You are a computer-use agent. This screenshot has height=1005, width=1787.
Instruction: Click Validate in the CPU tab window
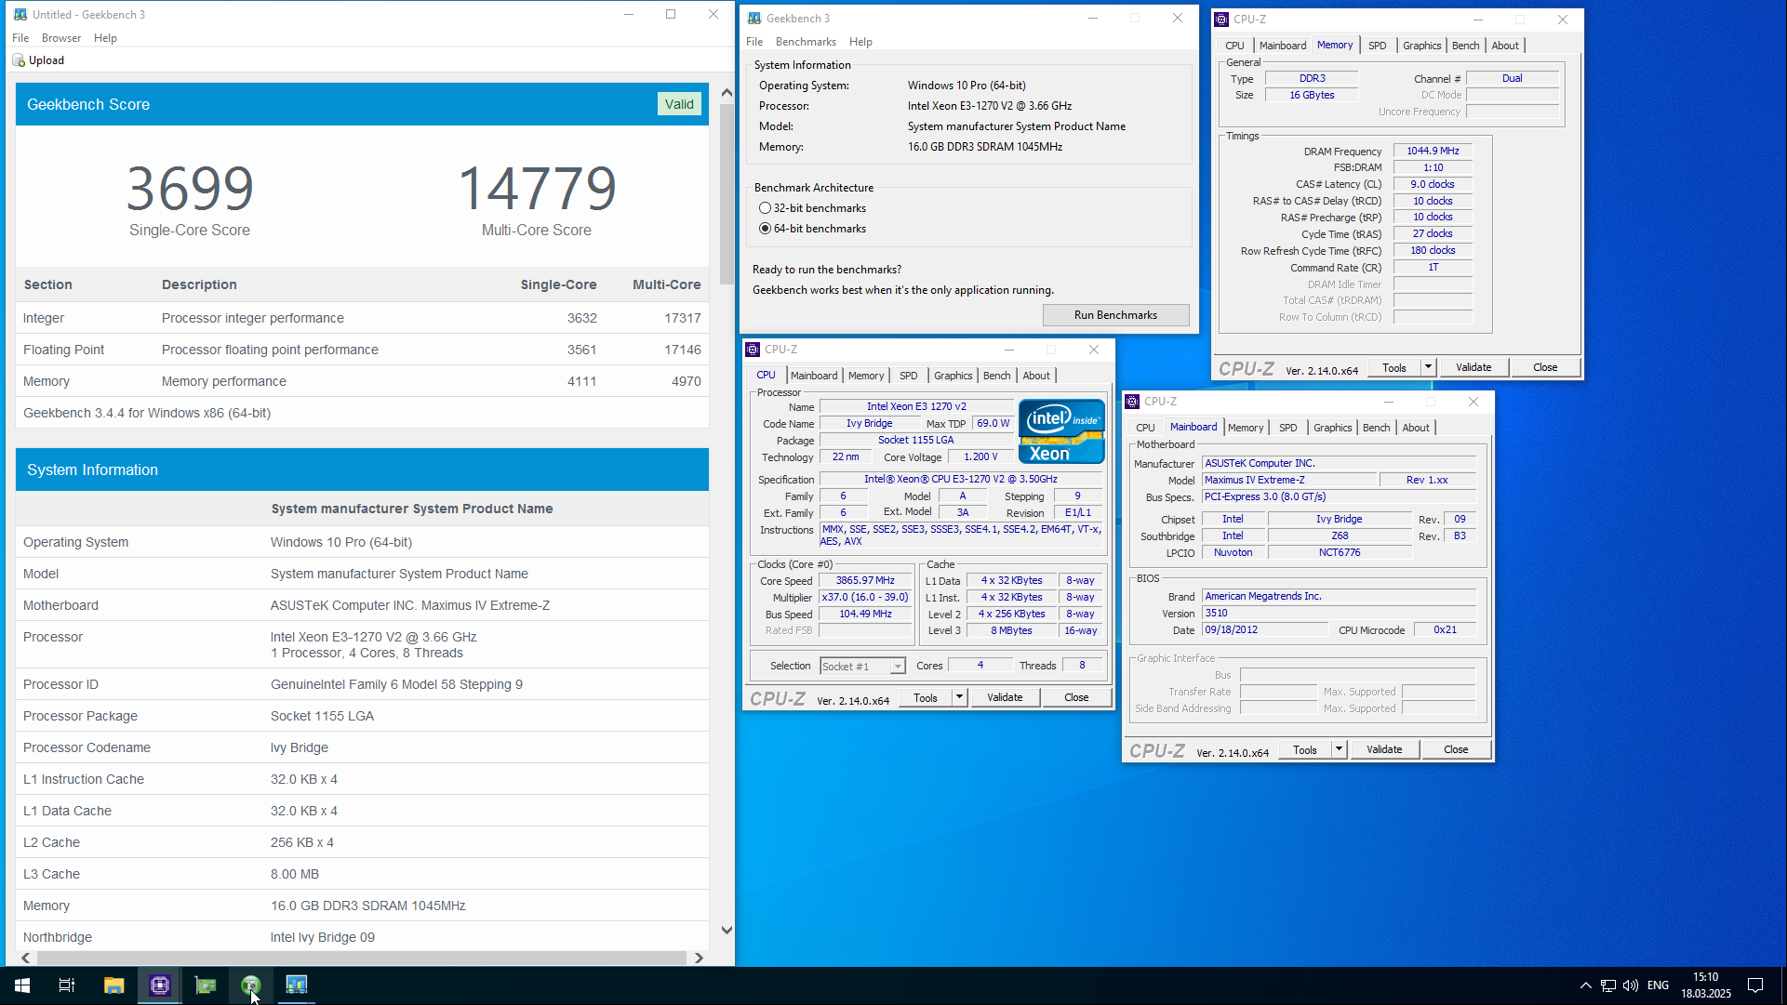(x=1005, y=697)
